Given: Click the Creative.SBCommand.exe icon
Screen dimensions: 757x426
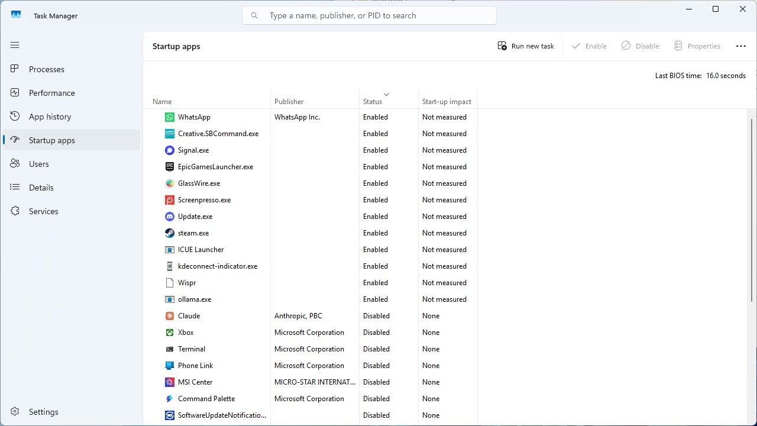Looking at the screenshot, I should [170, 134].
